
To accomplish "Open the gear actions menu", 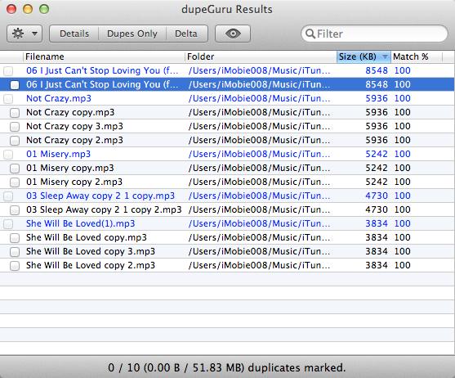I will tap(25, 34).
